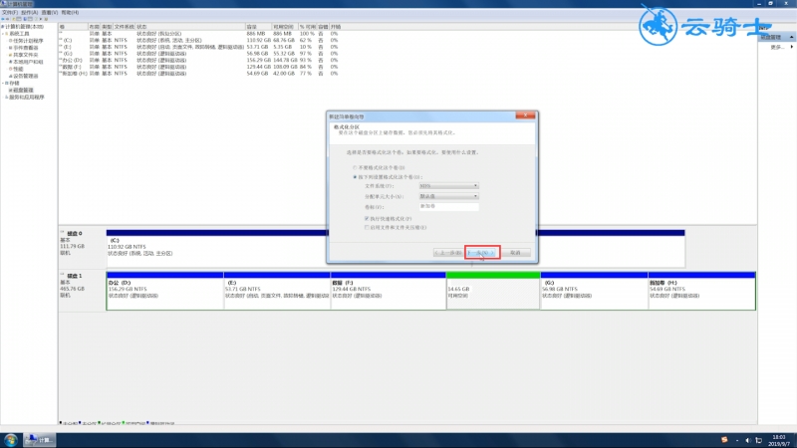Select the 34.65 GB free space partition
This screenshot has width=797, height=448.
tap(492, 291)
